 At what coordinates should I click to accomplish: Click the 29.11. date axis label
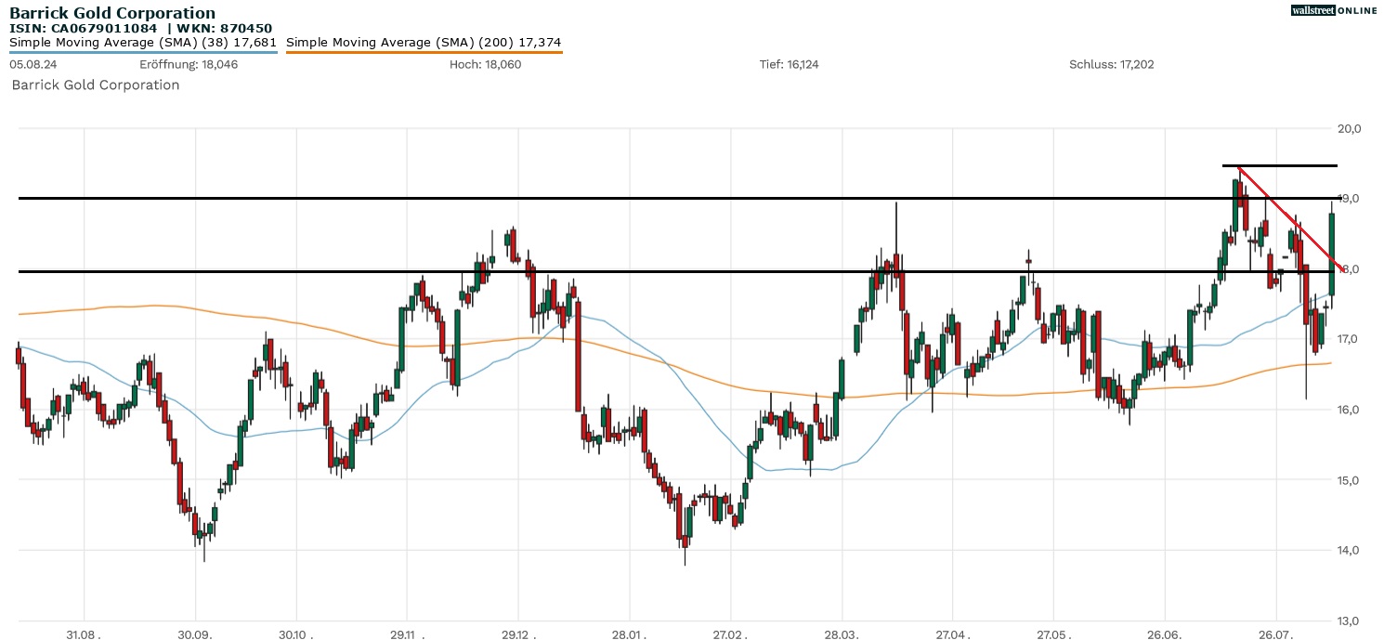pyautogui.click(x=407, y=633)
